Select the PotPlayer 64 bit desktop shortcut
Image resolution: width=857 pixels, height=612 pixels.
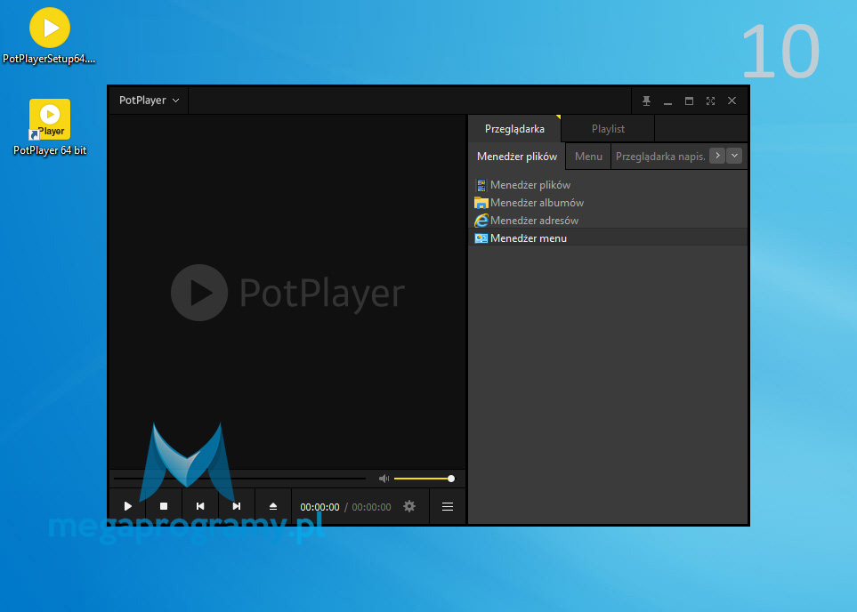pyautogui.click(x=50, y=127)
